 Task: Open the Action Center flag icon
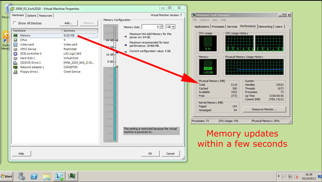(284, 176)
